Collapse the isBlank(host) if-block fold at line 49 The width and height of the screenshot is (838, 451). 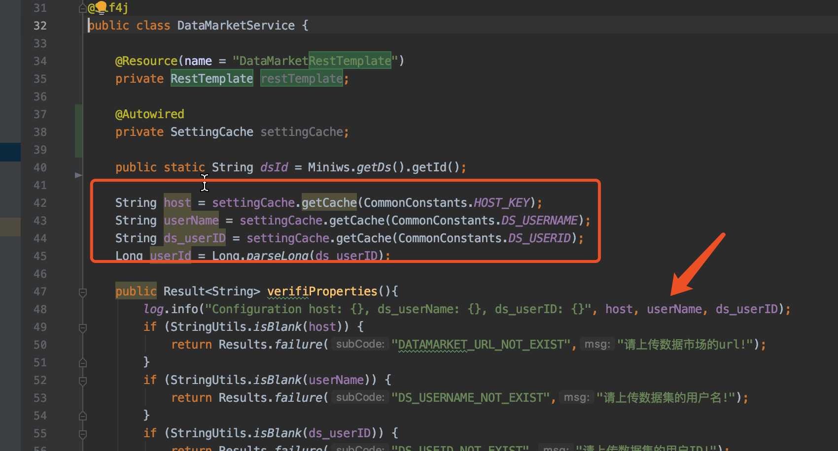point(83,328)
